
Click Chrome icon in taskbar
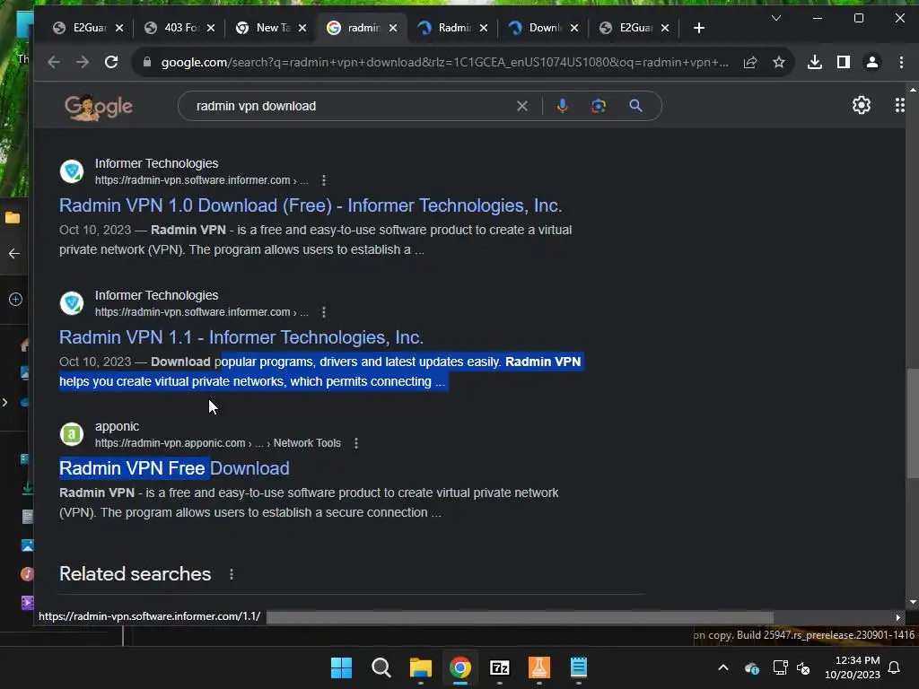click(460, 667)
